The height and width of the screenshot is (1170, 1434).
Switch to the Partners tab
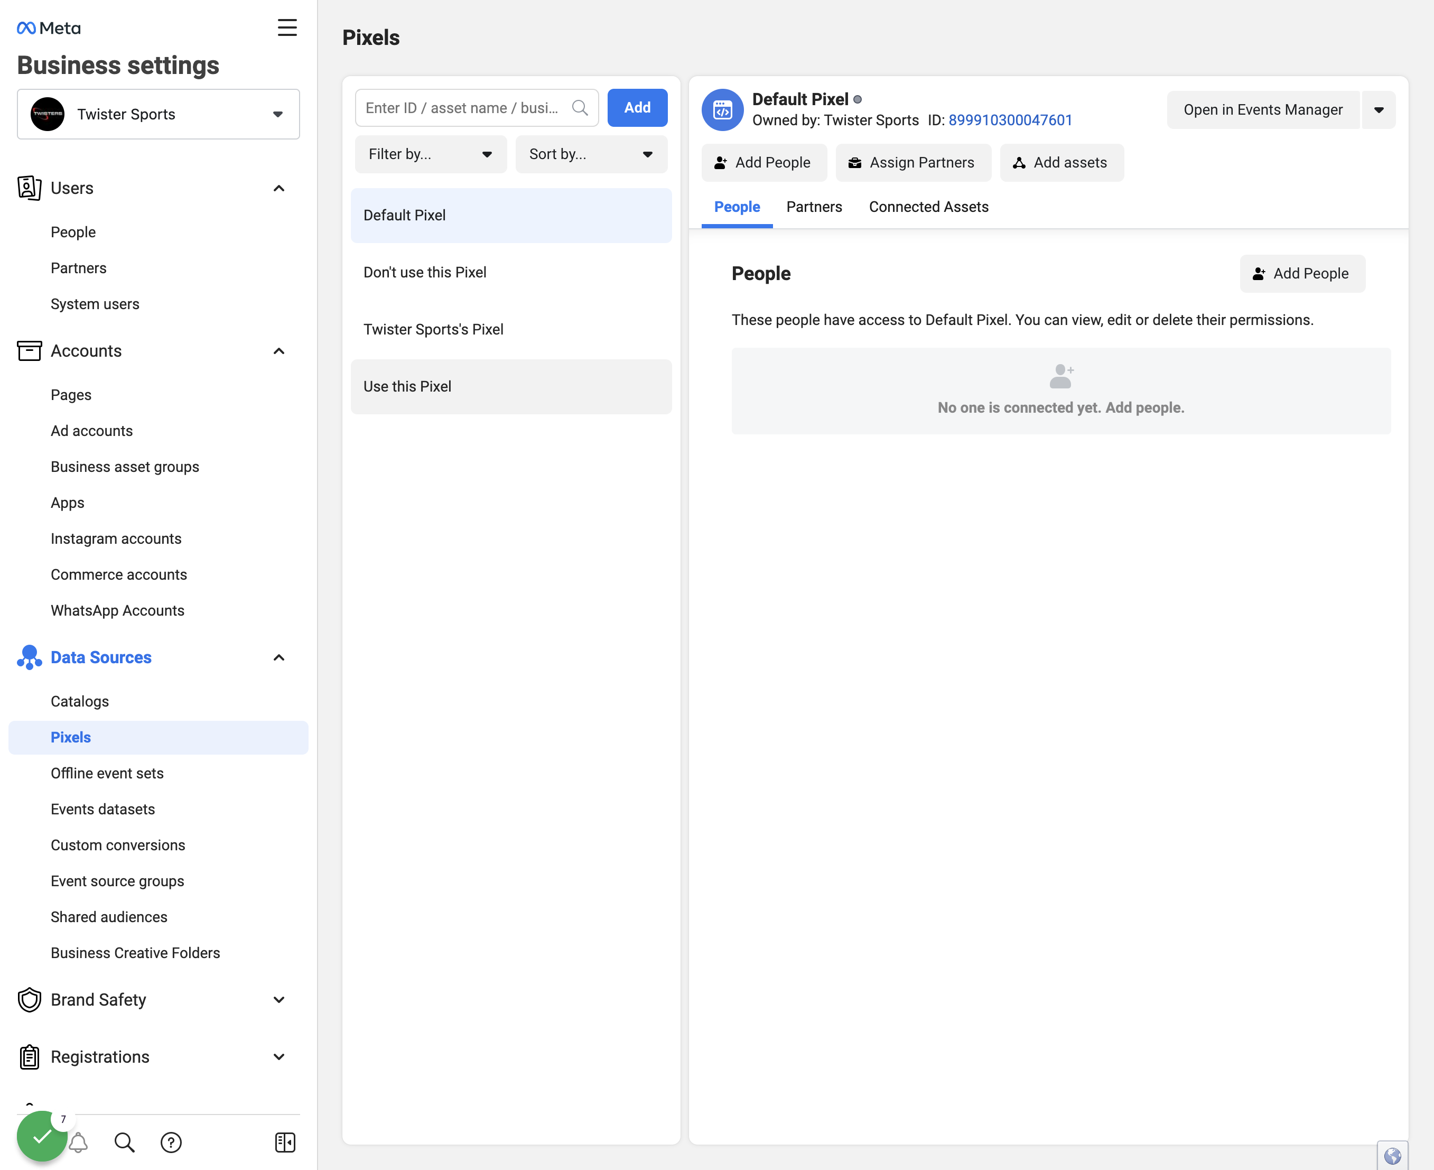[x=814, y=207]
